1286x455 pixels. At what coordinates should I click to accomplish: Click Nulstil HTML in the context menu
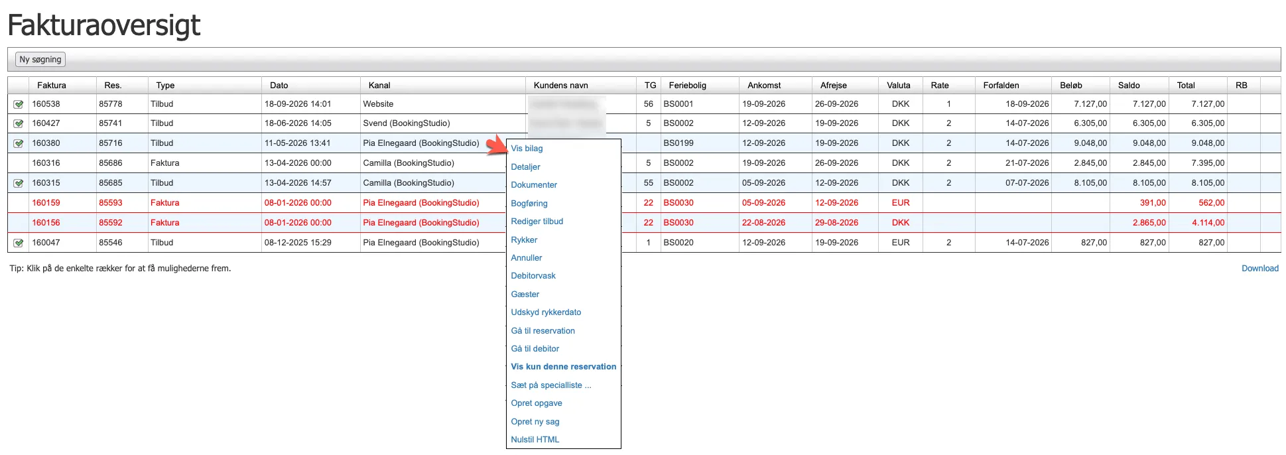point(535,440)
